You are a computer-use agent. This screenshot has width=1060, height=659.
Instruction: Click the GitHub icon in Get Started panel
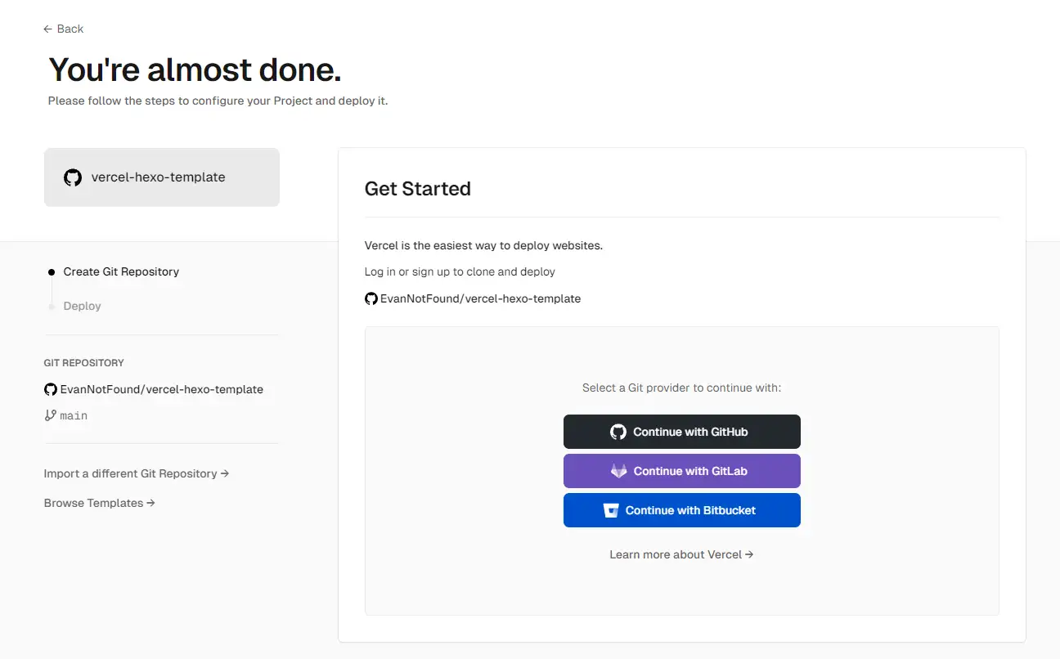coord(371,298)
